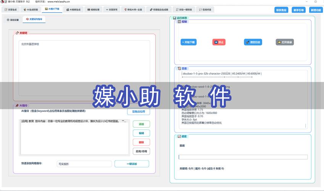The image size is (324, 191).
Task: Open the 文章生成 tab
Action: click(11, 10)
